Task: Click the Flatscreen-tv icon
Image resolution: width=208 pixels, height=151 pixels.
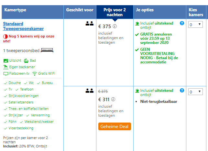Action: (x=5, y=73)
